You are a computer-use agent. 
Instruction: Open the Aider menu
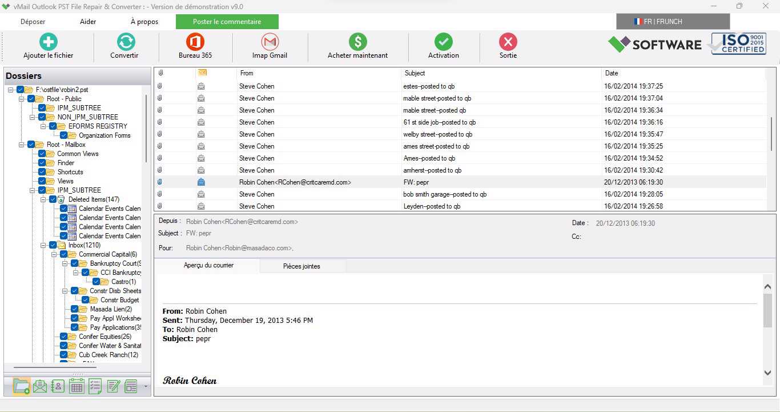88,22
